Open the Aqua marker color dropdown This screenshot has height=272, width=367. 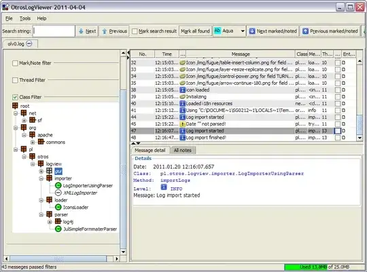pyautogui.click(x=243, y=31)
